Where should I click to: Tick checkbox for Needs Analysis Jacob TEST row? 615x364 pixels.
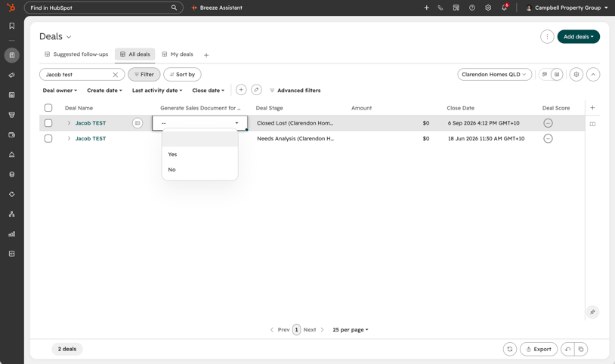[48, 138]
